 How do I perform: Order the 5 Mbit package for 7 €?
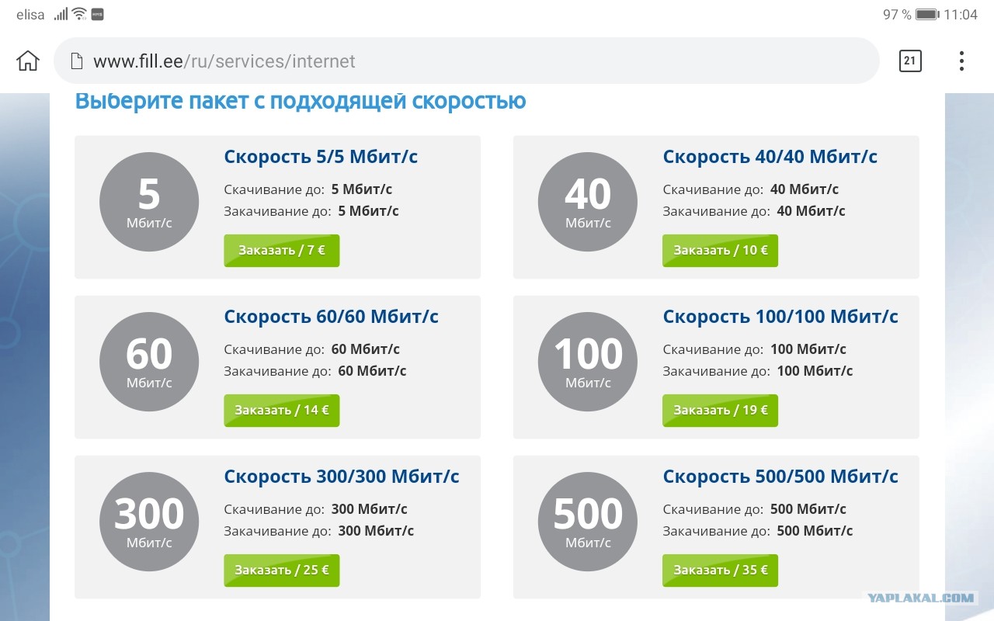282,250
